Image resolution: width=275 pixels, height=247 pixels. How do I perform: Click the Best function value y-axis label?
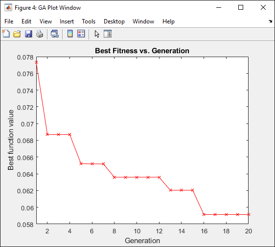(x=11, y=140)
